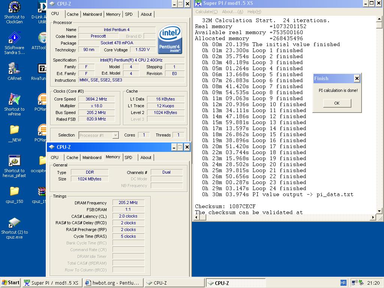The height and width of the screenshot is (288, 384).
Task: Switch to the second (active) CPU-Z taskbar button
Action: click(235, 283)
